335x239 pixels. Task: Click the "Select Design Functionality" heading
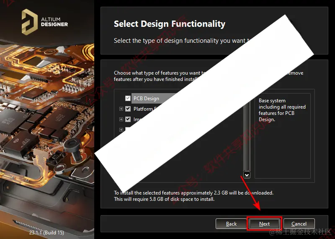click(170, 24)
